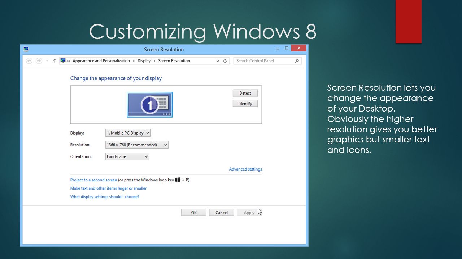Viewport: 462px width, 259px height.
Task: Click the Identify button
Action: click(x=245, y=104)
